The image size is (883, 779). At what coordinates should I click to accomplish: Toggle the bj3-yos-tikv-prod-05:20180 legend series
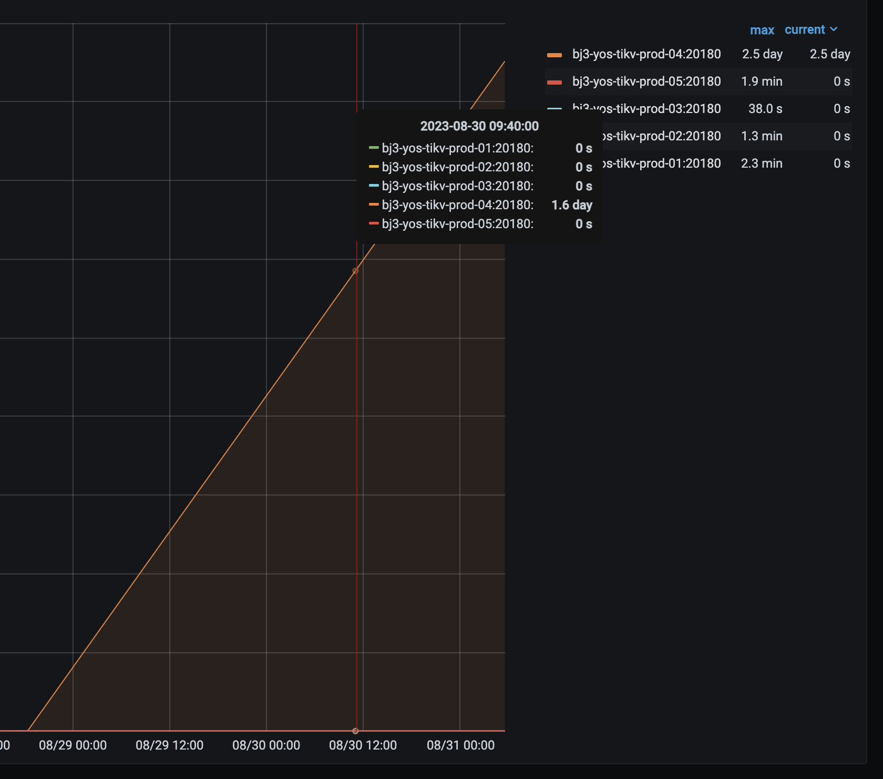tap(646, 81)
